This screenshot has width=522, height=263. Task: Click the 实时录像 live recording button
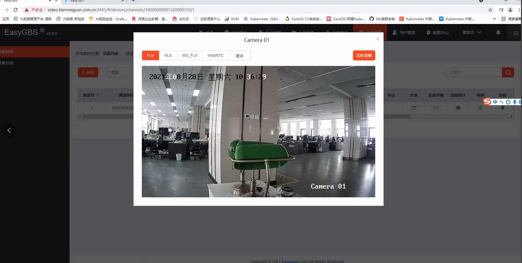pos(364,55)
